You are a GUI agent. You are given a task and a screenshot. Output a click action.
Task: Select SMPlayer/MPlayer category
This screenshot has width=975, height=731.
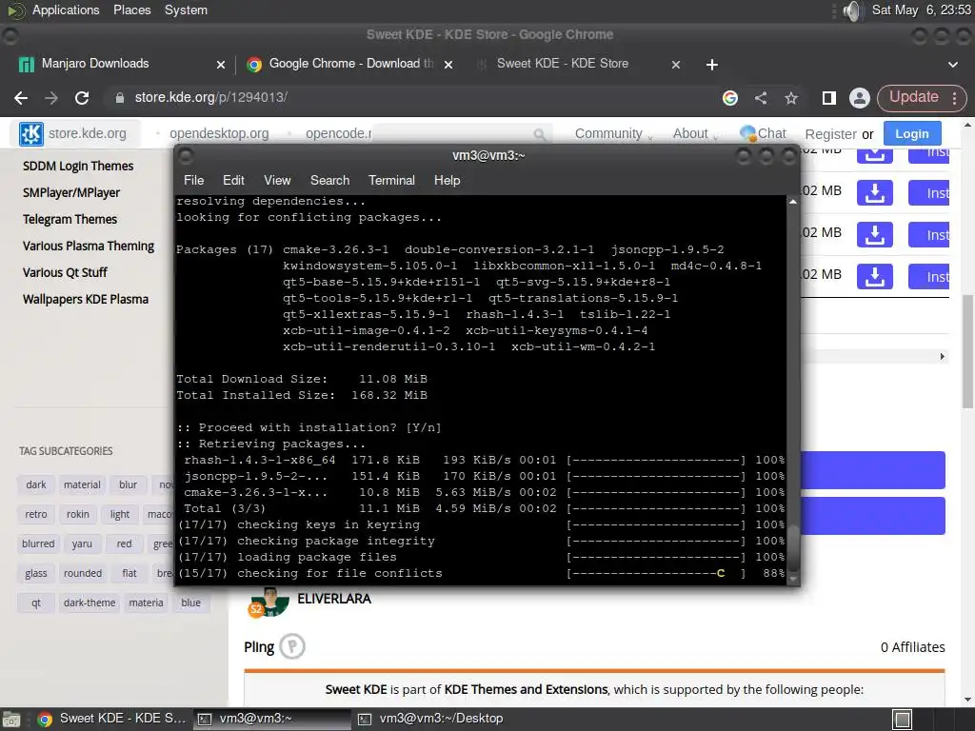(70, 192)
